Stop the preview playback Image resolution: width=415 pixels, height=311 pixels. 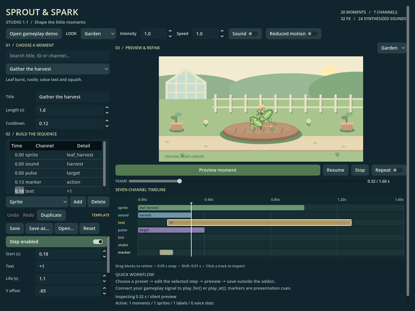(360, 170)
